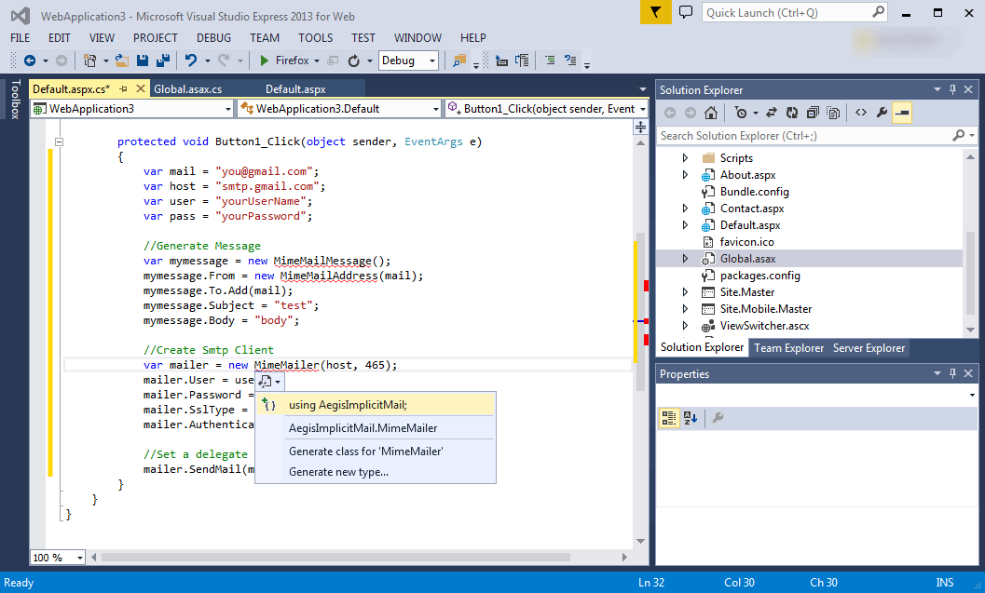Switch to the Global.asax.cs tab
Screen dimensions: 985x593
pyautogui.click(x=188, y=89)
